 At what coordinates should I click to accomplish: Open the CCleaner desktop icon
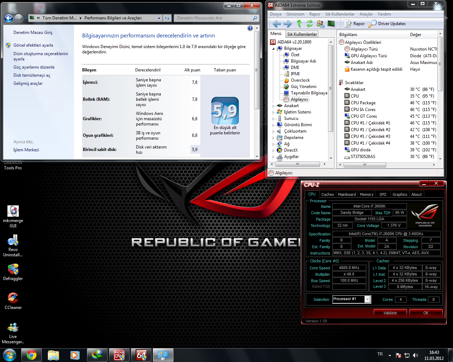pos(13,301)
